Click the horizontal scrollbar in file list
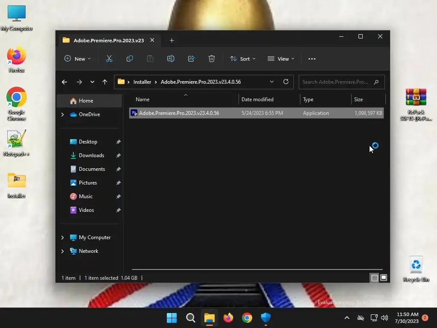437x328 pixels. pyautogui.click(x=257, y=269)
